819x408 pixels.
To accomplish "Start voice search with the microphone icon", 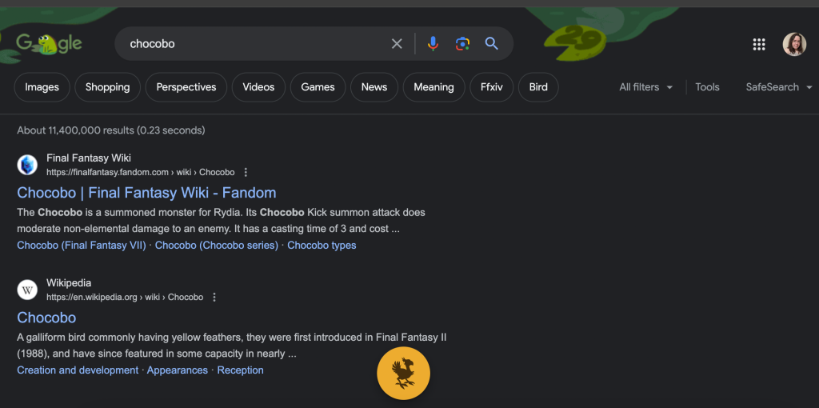I will (433, 44).
